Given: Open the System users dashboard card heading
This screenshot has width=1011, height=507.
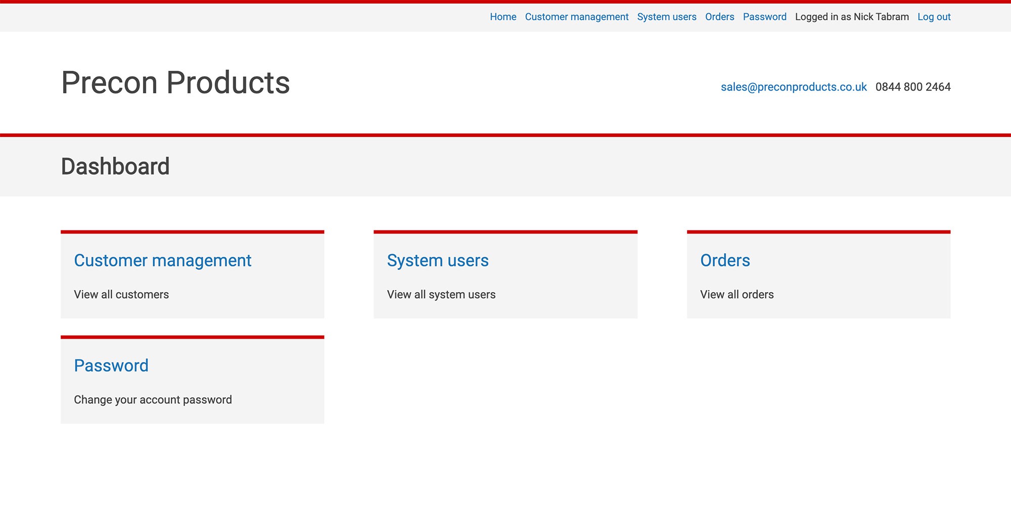Looking at the screenshot, I should point(438,260).
